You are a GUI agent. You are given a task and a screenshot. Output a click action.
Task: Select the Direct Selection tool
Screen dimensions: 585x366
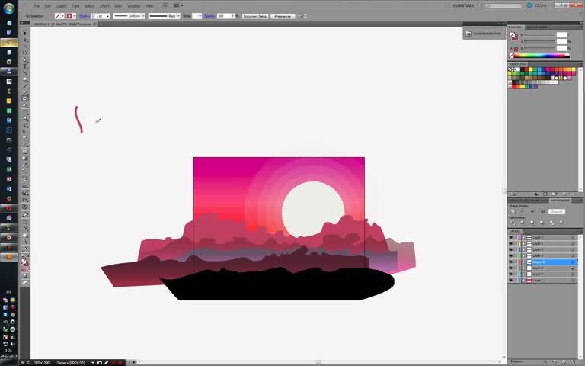[25, 39]
